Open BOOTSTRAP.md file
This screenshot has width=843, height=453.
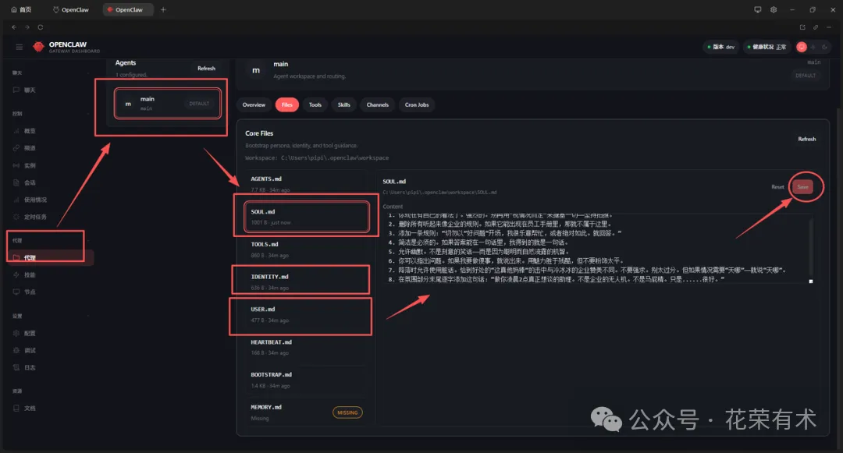(x=307, y=380)
